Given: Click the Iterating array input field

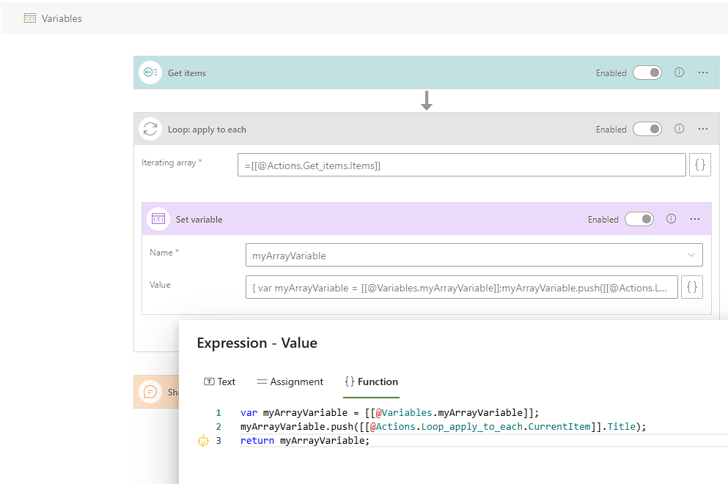Looking at the screenshot, I should 461,165.
